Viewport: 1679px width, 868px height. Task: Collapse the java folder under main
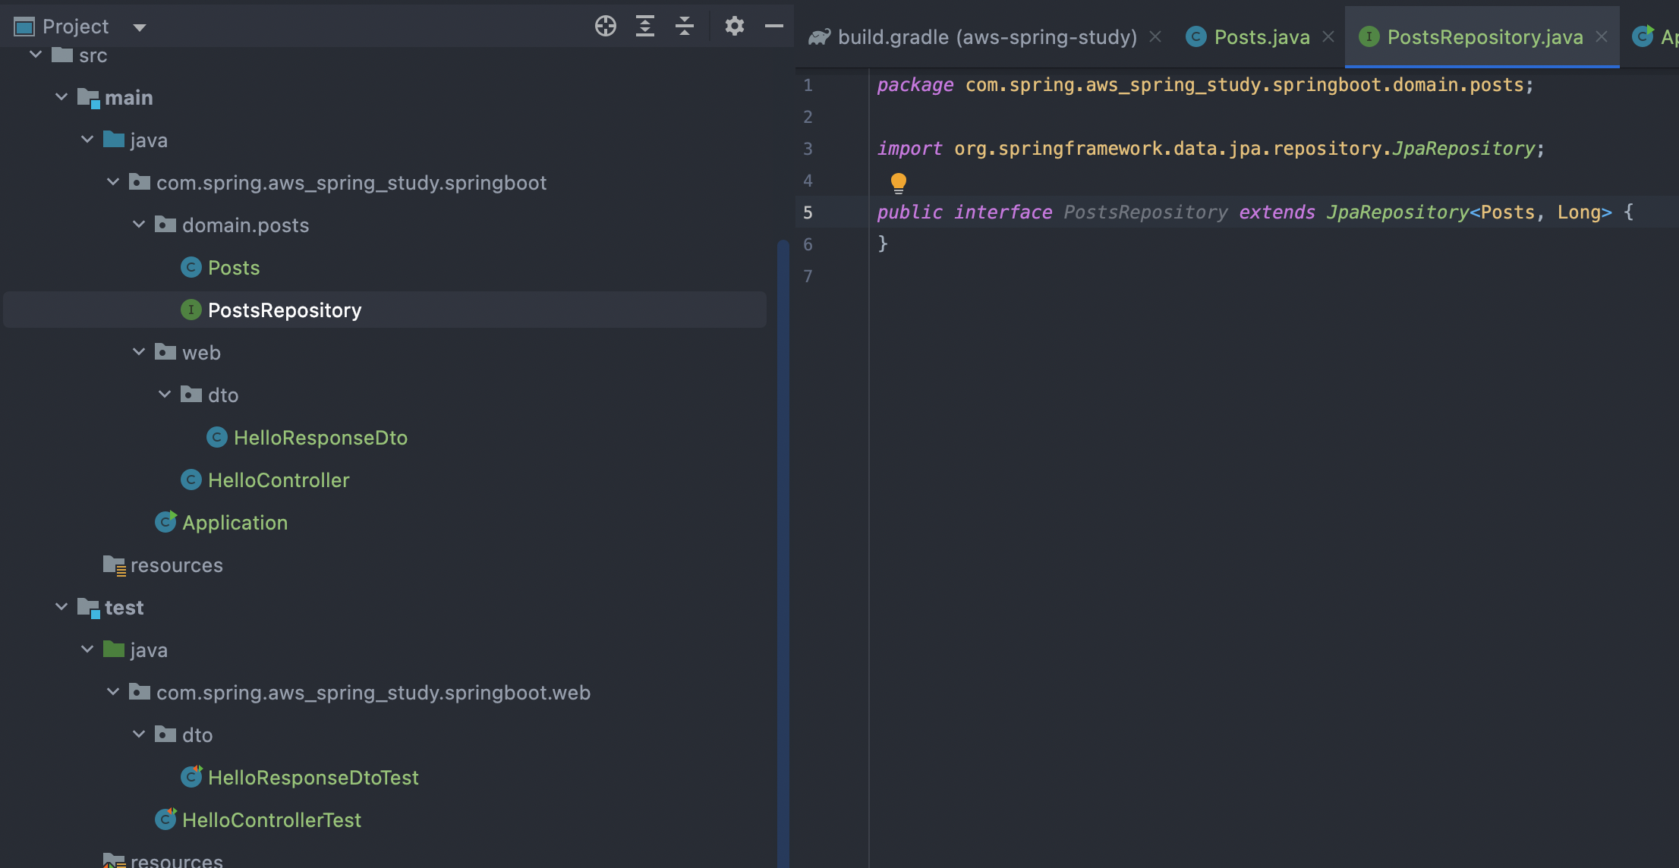coord(87,140)
